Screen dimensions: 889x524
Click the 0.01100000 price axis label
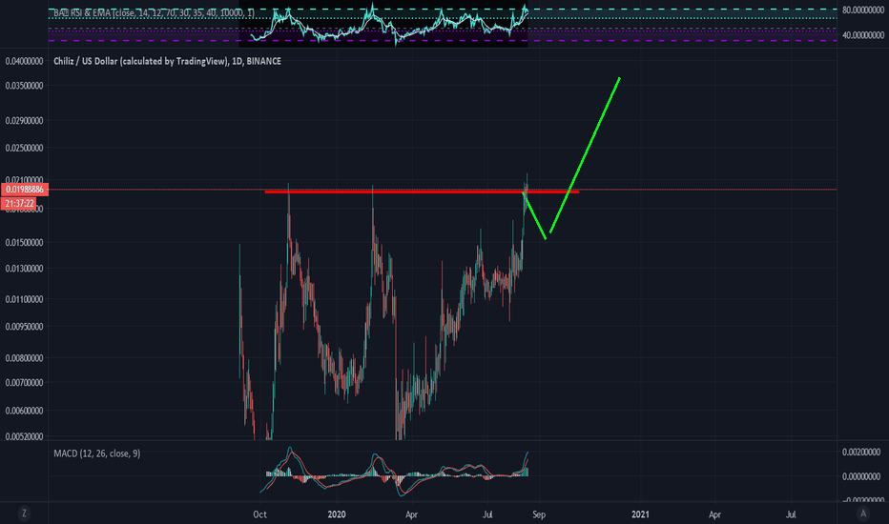pos(25,299)
